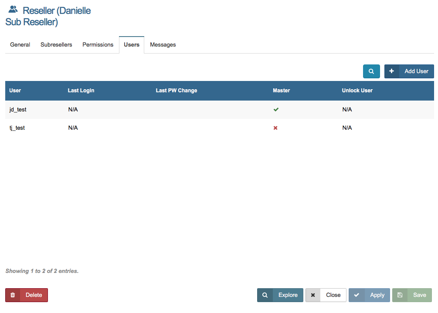Click the trash icon on Delete button
Screen dimensions: 438x313
pyautogui.click(x=13, y=295)
